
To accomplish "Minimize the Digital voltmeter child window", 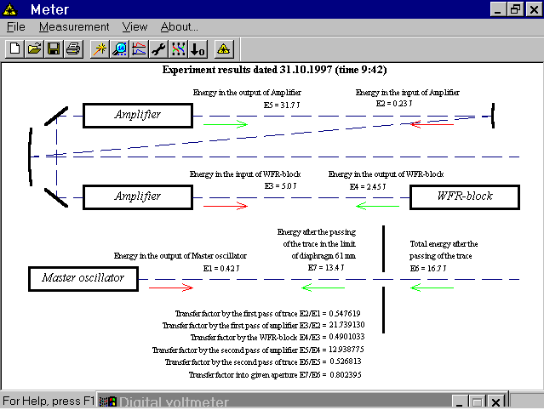I will tap(460, 402).
